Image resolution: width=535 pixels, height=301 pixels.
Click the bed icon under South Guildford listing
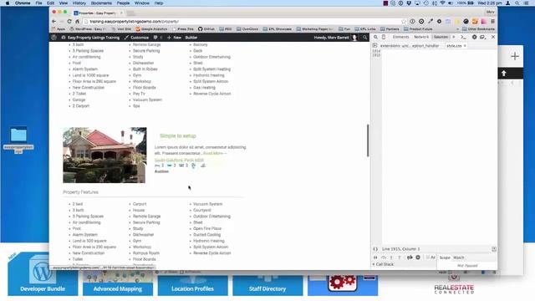click(x=157, y=166)
